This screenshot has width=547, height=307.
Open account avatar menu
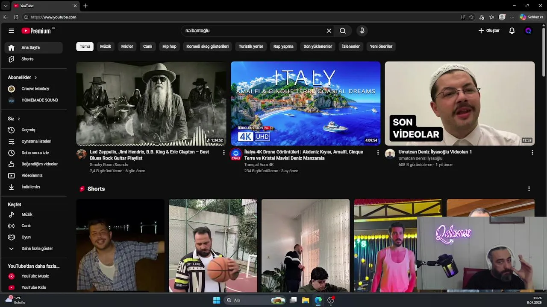529,31
